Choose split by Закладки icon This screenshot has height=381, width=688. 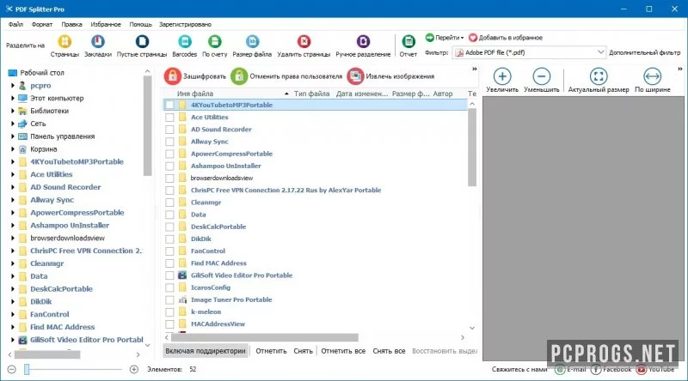coord(98,41)
